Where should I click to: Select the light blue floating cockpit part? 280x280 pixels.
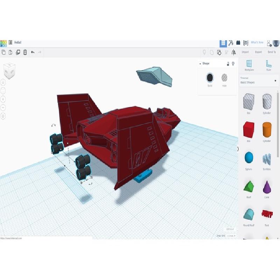tap(155, 77)
